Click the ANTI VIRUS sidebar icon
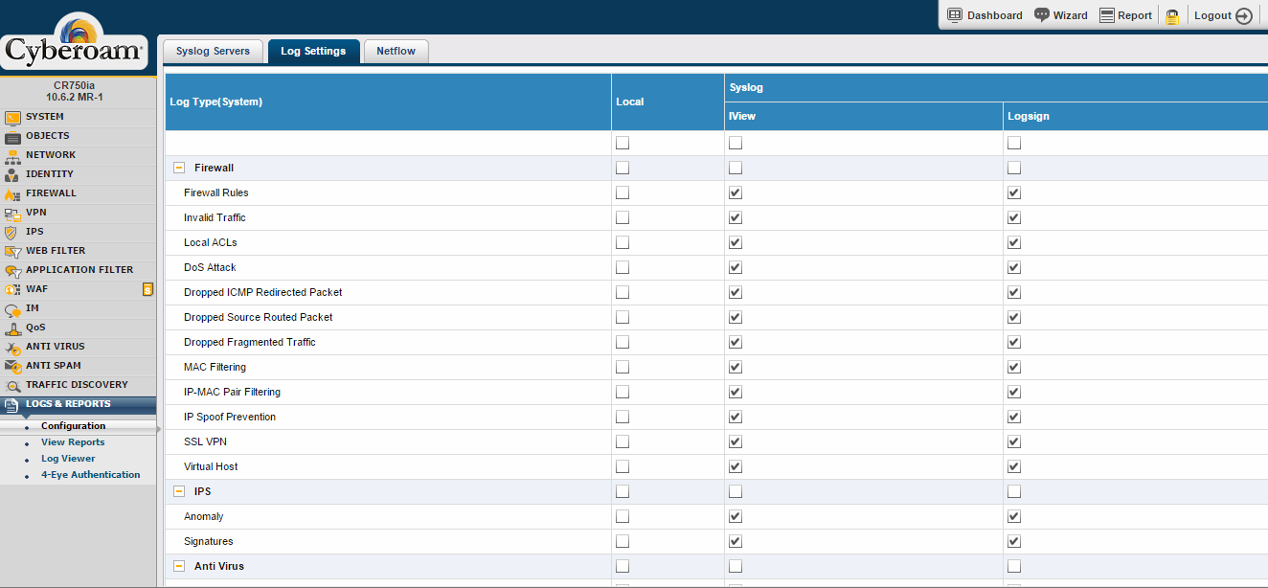1268x588 pixels. 12,348
